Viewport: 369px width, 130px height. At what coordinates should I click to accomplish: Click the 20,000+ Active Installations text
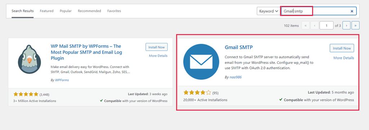[205, 100]
